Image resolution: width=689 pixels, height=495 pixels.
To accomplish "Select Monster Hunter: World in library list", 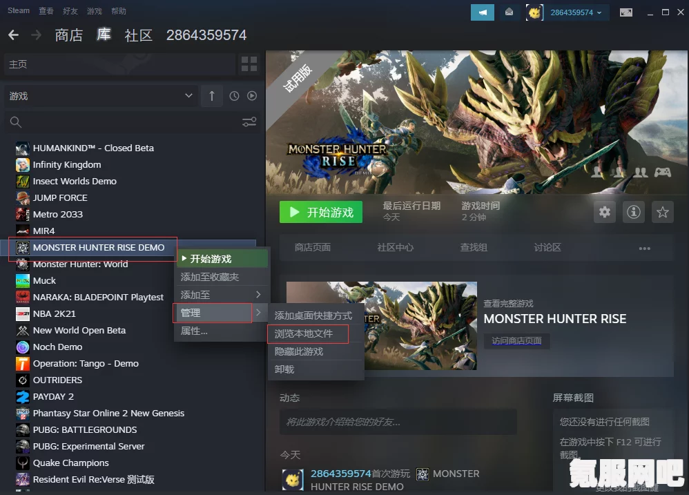I will coord(80,264).
